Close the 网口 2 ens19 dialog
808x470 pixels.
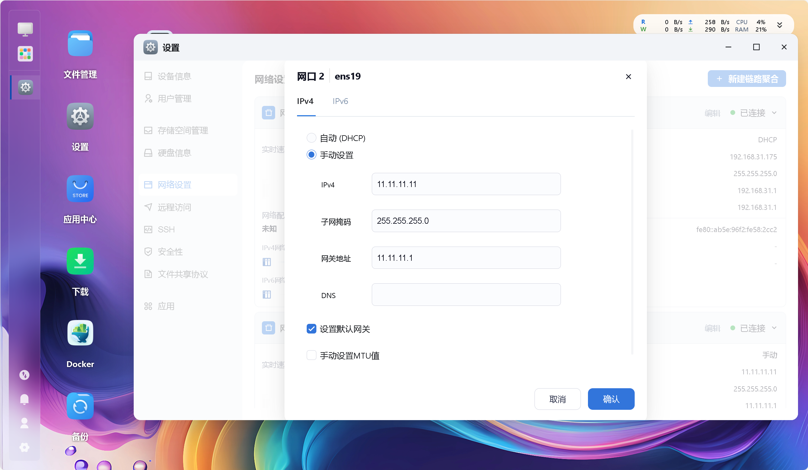coord(628,77)
